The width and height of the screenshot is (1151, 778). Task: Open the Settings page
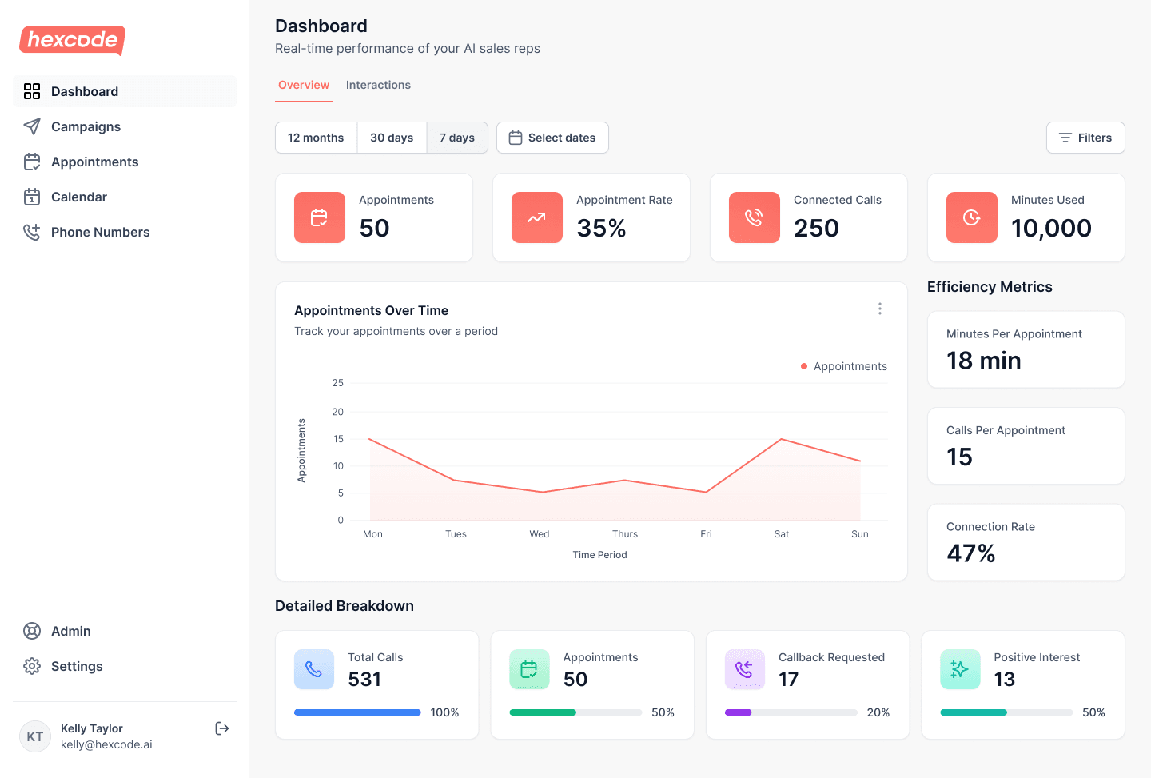pos(77,666)
